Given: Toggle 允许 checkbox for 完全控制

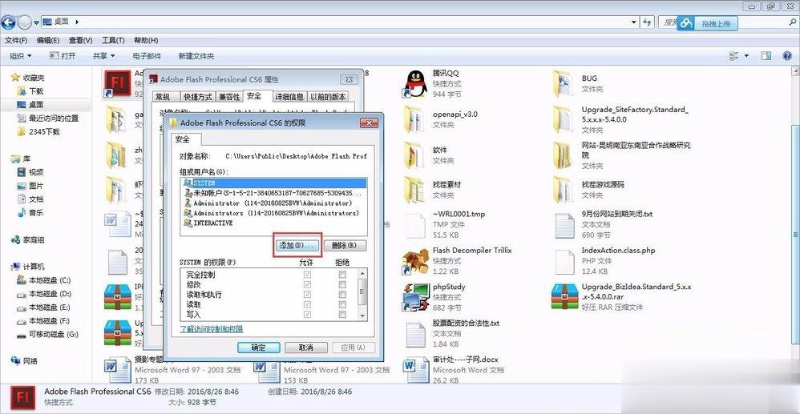Looking at the screenshot, I should (307, 275).
